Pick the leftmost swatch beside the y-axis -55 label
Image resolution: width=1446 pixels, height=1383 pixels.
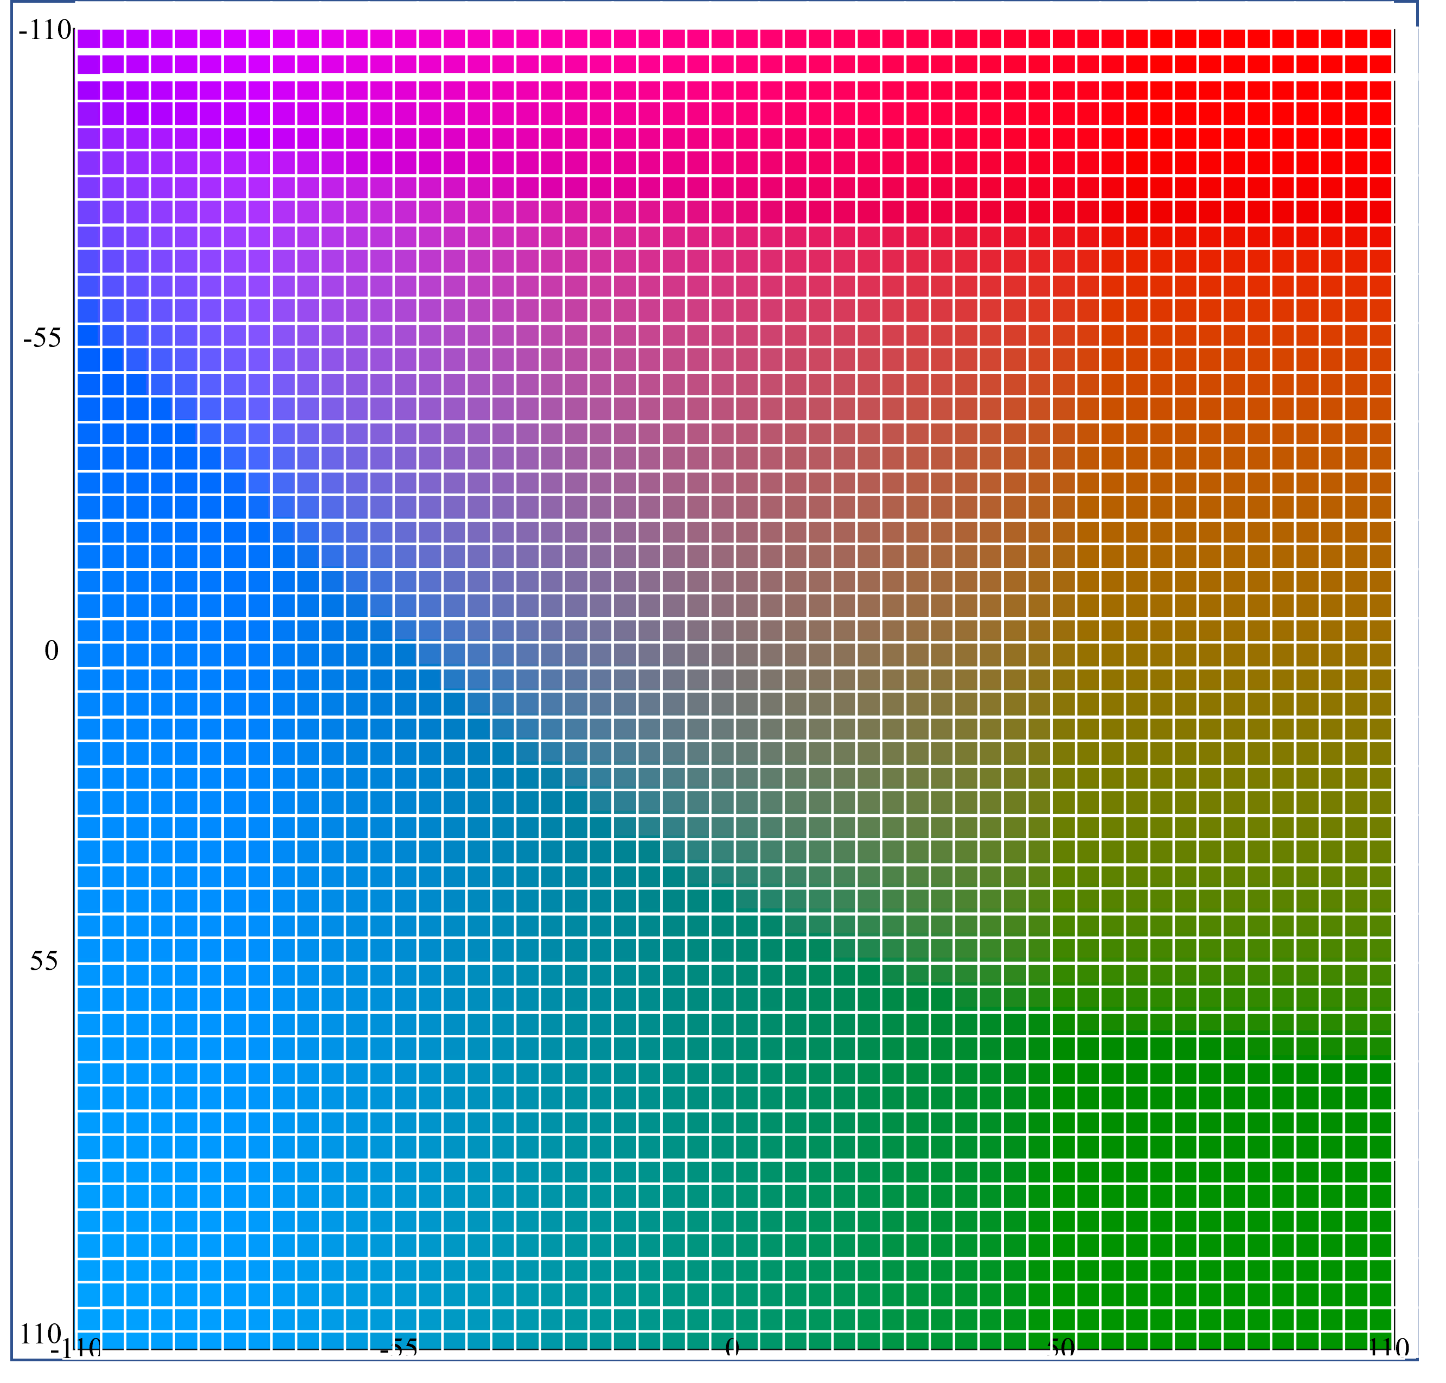tap(88, 335)
